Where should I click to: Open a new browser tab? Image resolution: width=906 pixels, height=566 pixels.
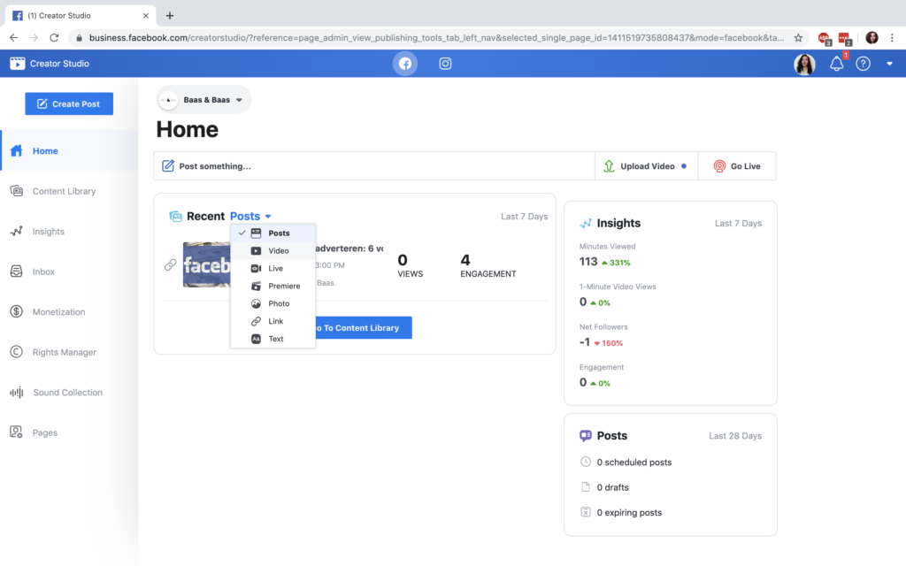point(169,16)
